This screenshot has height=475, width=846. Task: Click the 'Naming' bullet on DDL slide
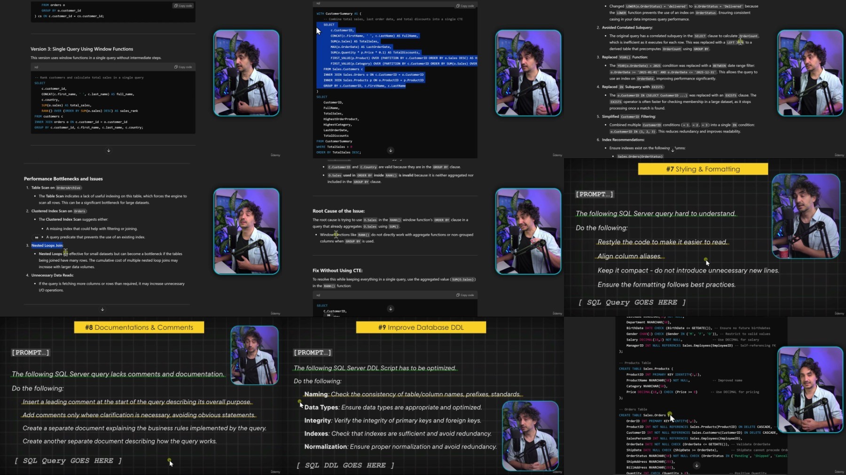pos(412,394)
